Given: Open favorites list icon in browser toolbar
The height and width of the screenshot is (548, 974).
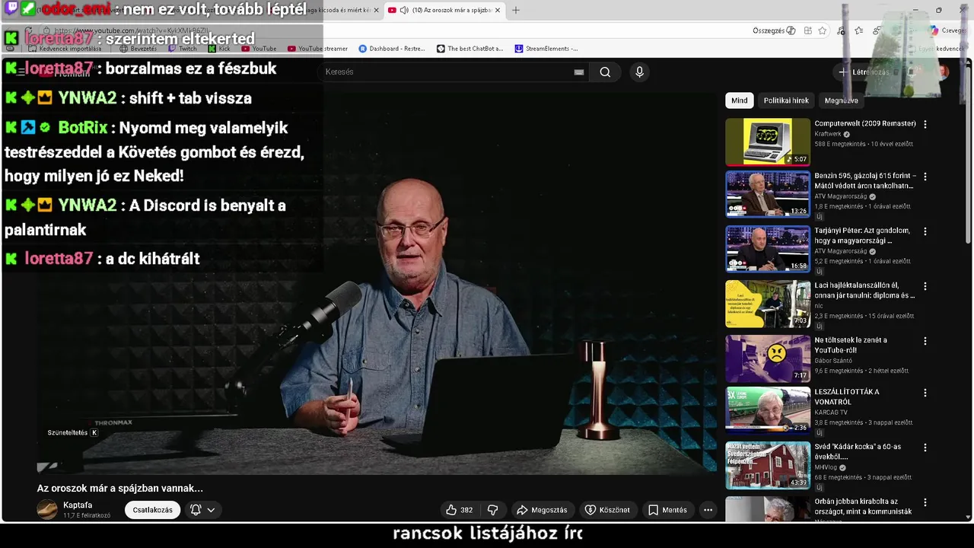Looking at the screenshot, I should pos(858,30).
